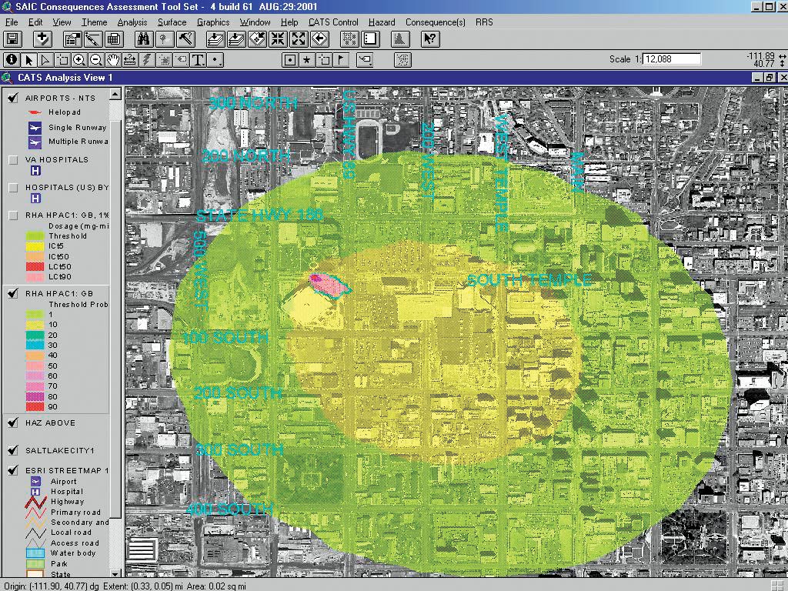Viewport: 788px width, 591px height.
Task: Open the Consequence(s) menu
Action: (436, 22)
